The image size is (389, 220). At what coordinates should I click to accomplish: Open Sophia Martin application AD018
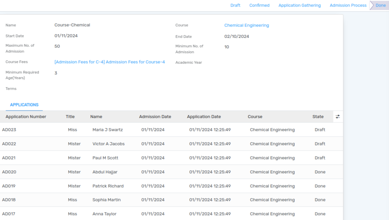(171, 200)
